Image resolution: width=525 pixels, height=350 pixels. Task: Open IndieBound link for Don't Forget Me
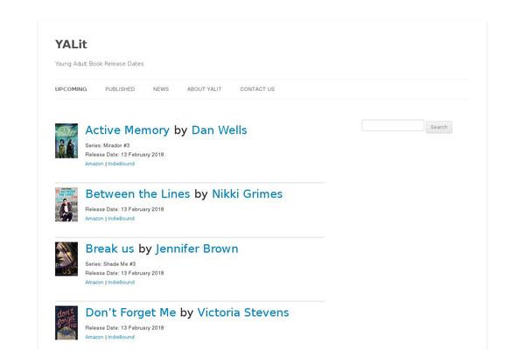point(122,337)
